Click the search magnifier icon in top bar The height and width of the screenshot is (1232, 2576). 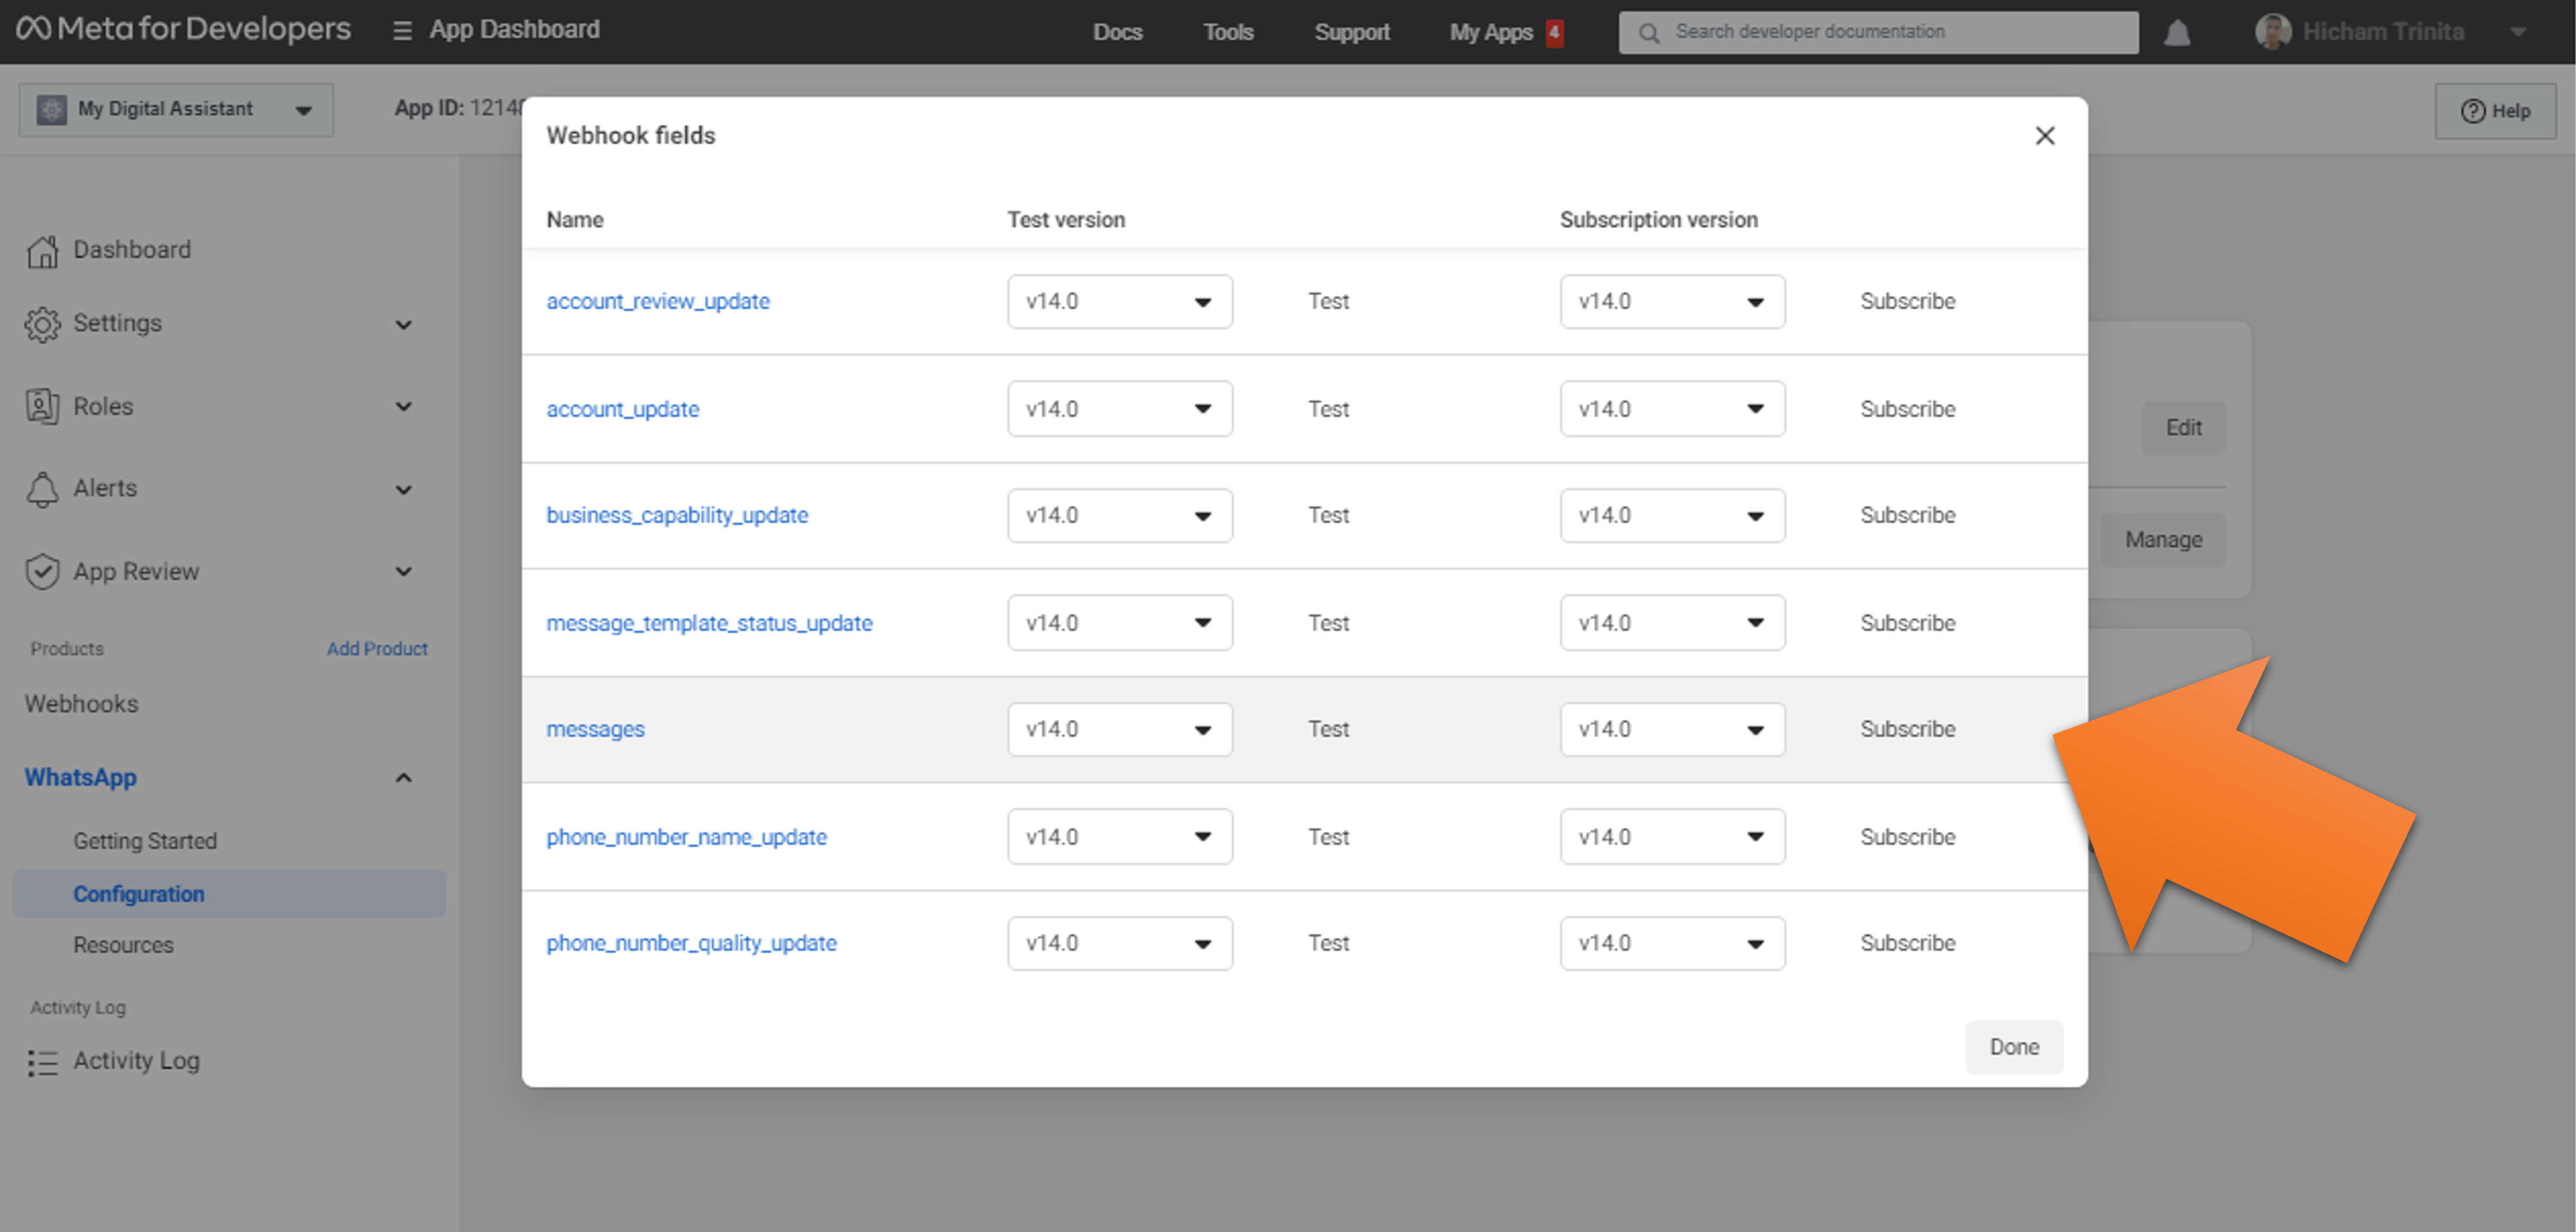click(x=1649, y=33)
